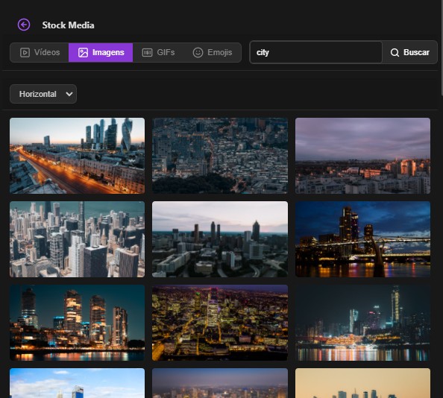Switch to the Vídeos tab
The image size is (443, 398).
40,52
